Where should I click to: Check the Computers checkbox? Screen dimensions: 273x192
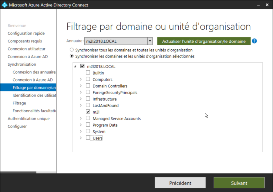[88, 79]
